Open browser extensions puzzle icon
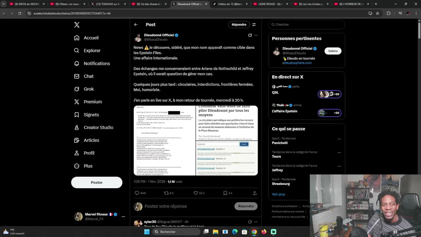Screen dimensions: 421x237 (x=388, y=13)
